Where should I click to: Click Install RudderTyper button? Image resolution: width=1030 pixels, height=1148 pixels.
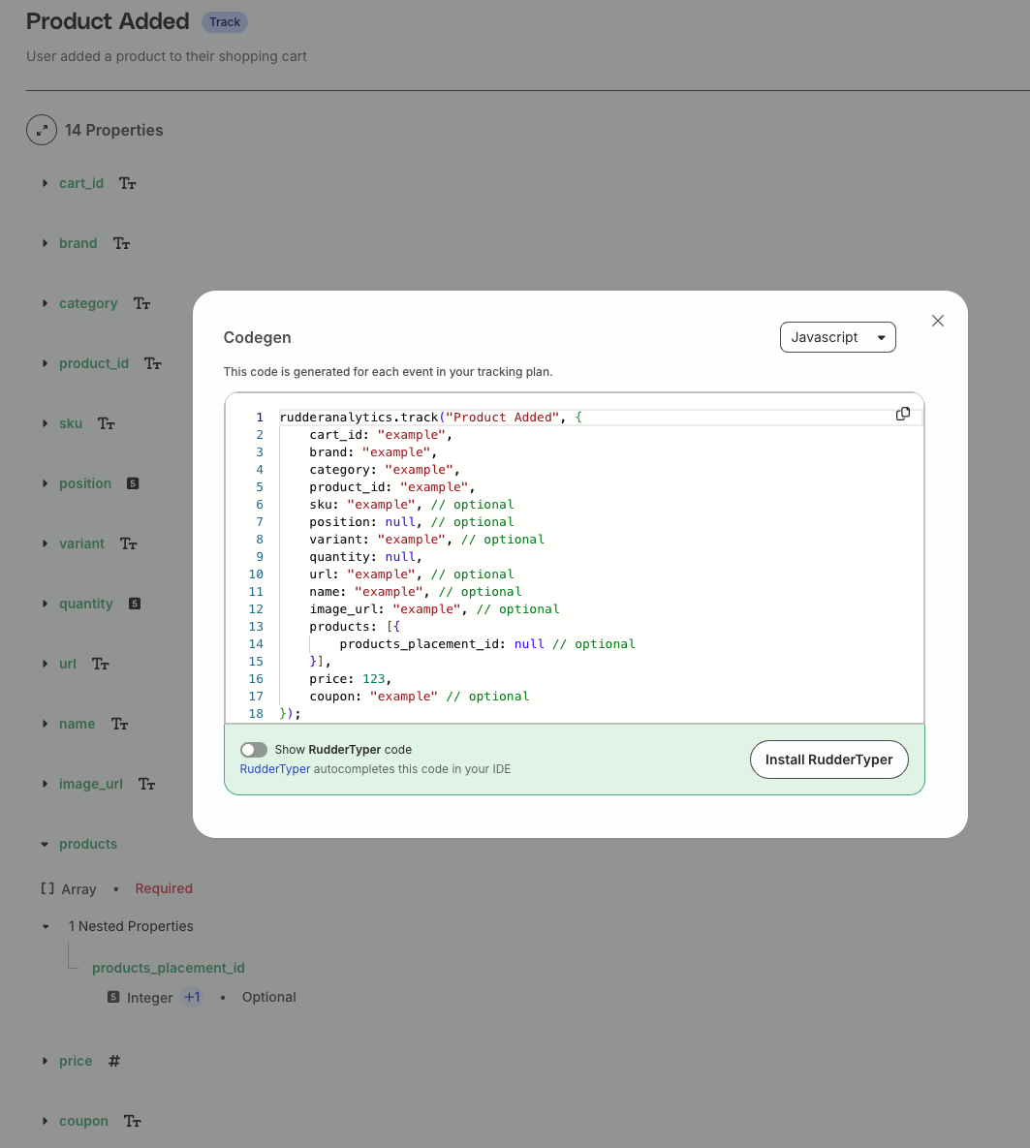(x=828, y=760)
